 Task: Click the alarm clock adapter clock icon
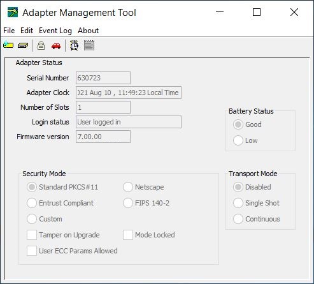(74, 45)
